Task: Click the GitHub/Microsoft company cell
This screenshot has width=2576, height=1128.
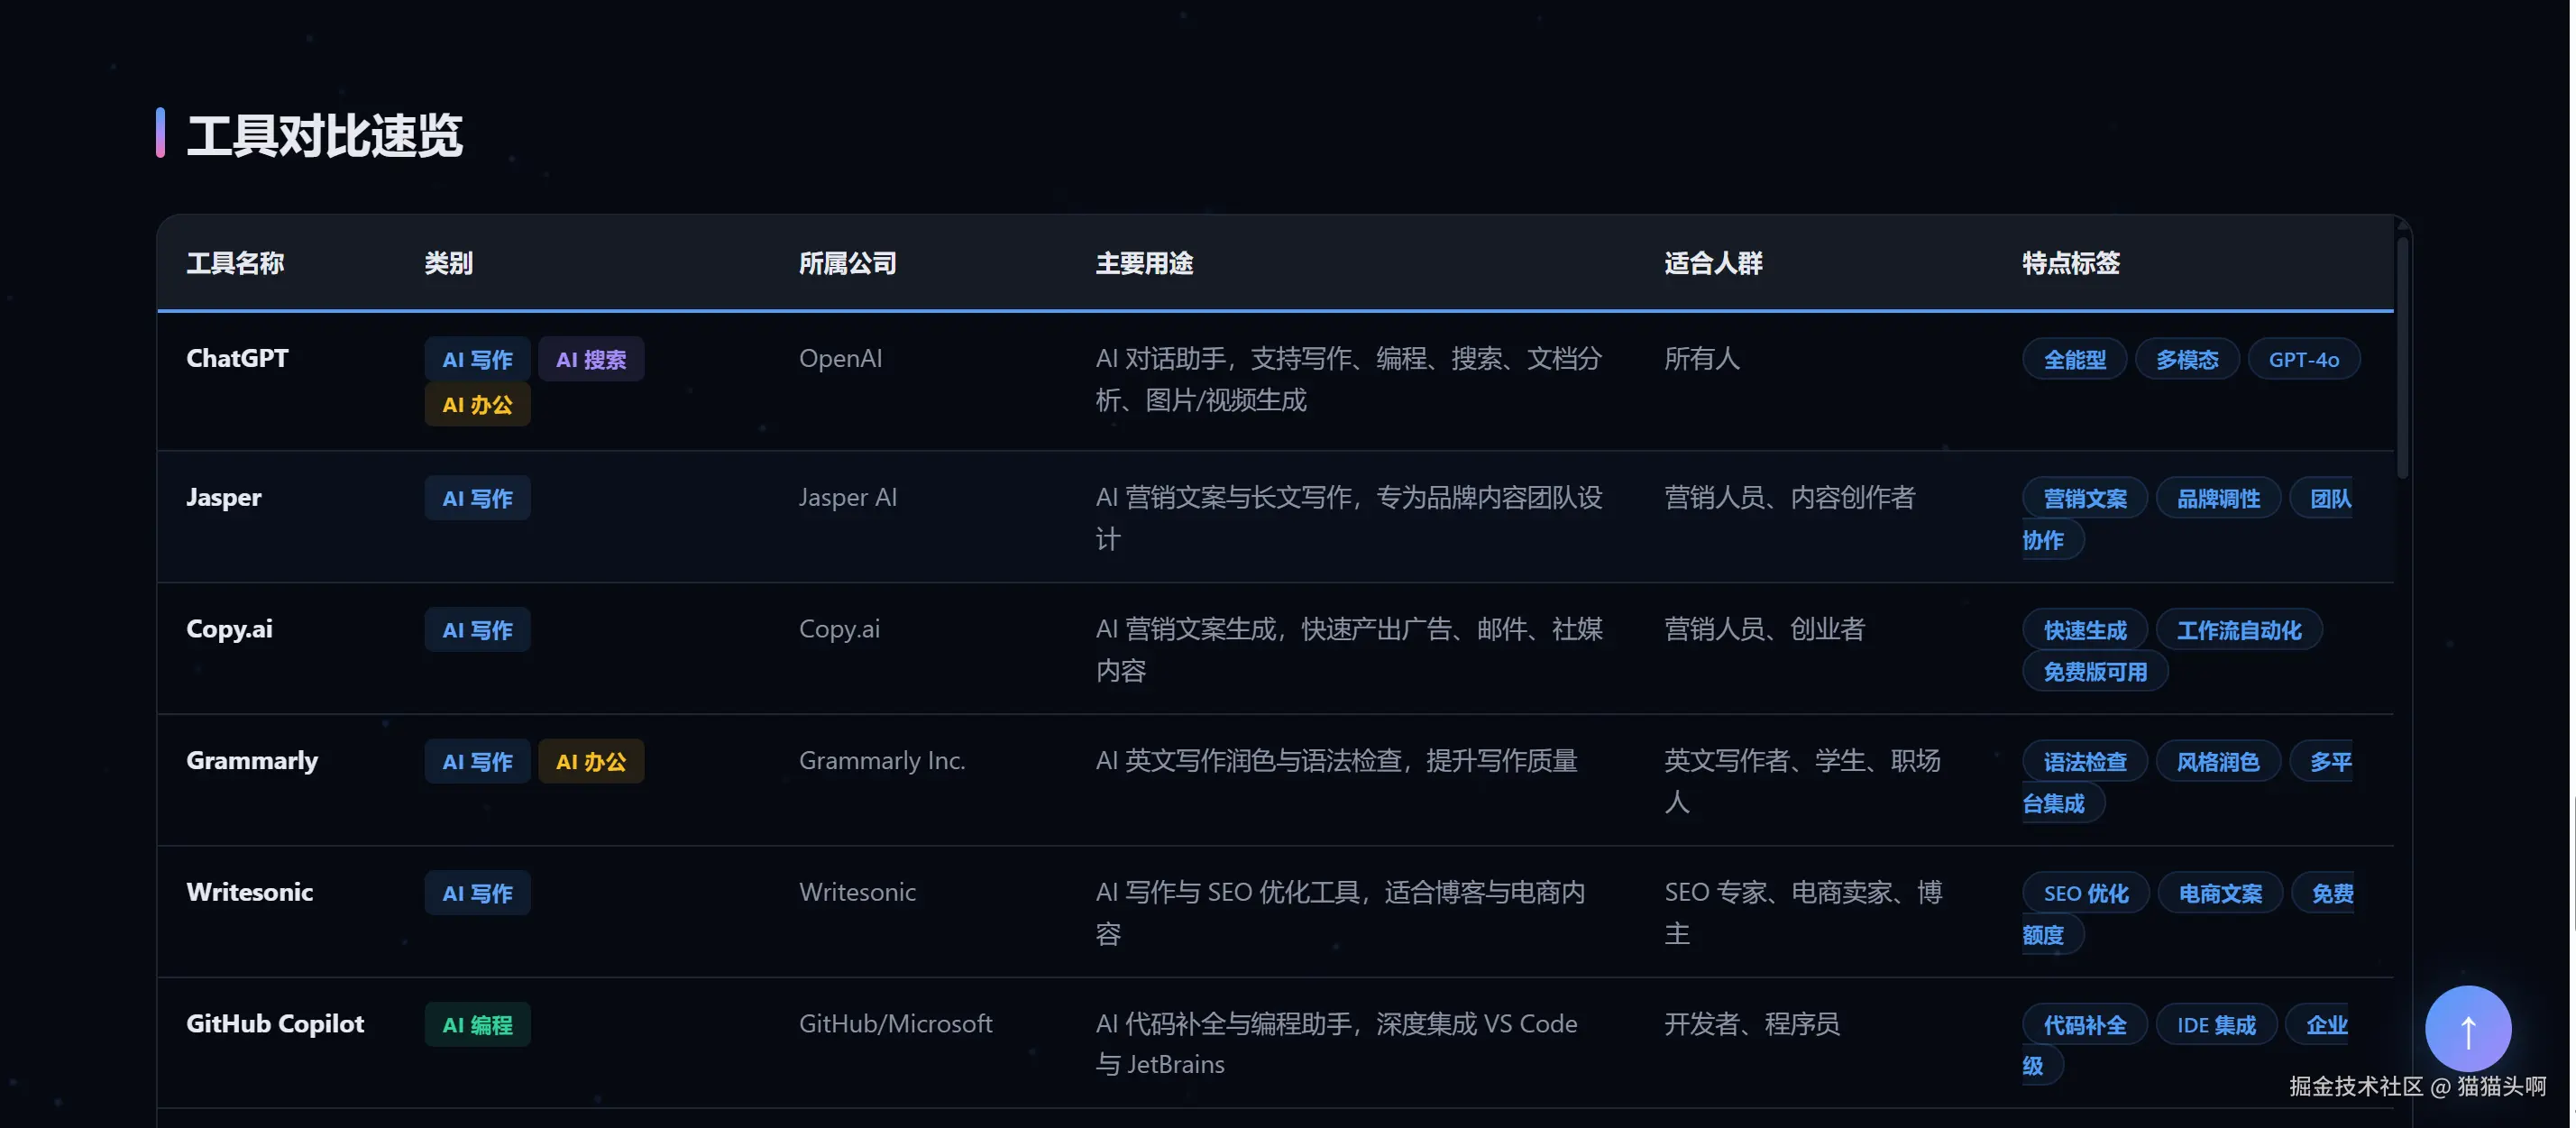Action: click(x=895, y=1024)
